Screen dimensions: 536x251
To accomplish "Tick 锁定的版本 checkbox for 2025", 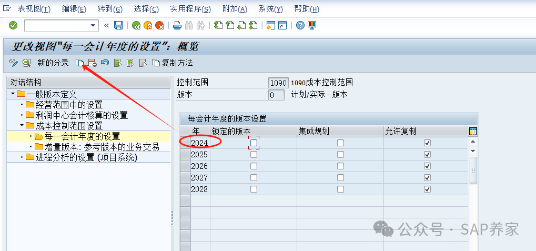I will [254, 155].
